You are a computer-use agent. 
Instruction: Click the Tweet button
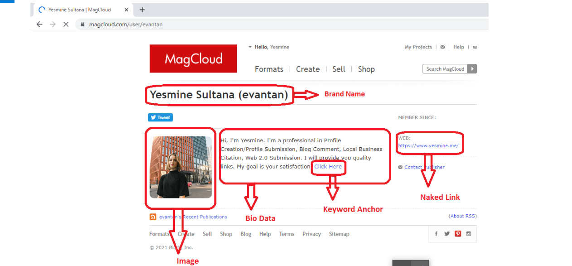point(160,117)
